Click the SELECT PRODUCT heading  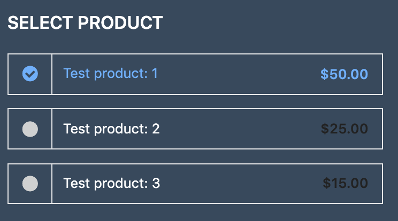pos(85,23)
